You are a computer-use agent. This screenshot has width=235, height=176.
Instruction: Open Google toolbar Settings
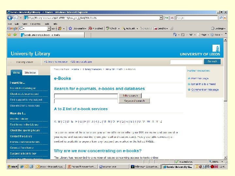tap(218, 28)
